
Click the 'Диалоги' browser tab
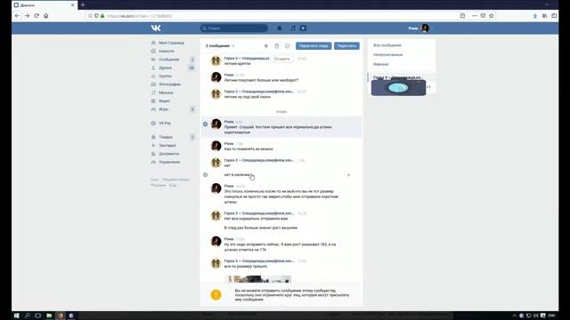tap(44, 5)
